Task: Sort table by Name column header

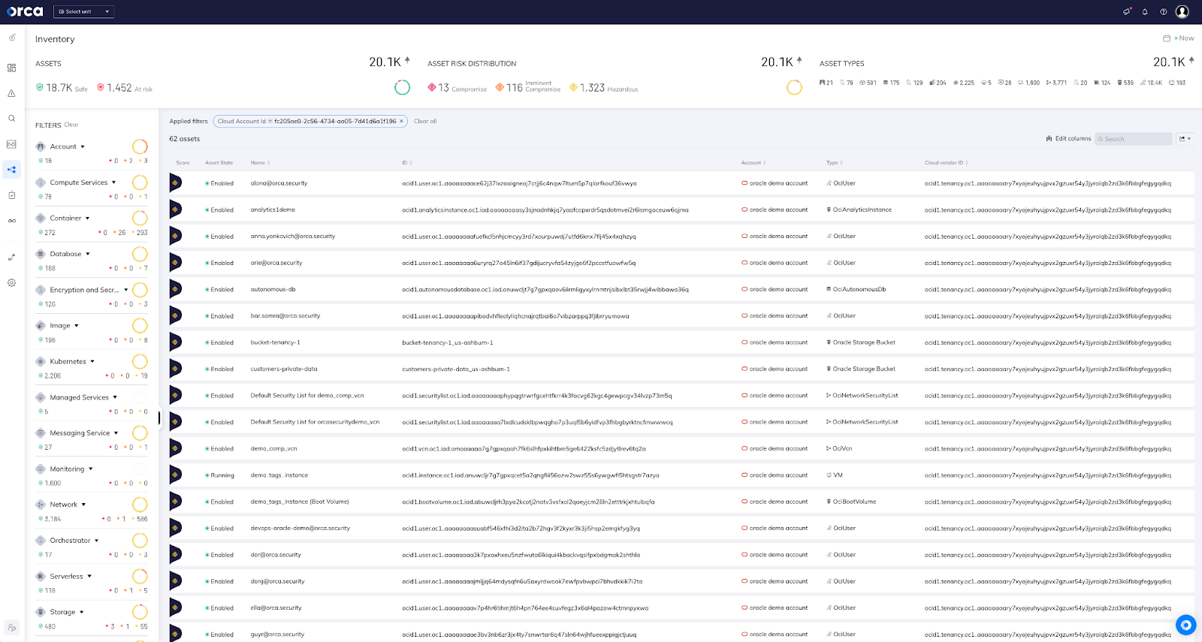Action: pos(260,163)
